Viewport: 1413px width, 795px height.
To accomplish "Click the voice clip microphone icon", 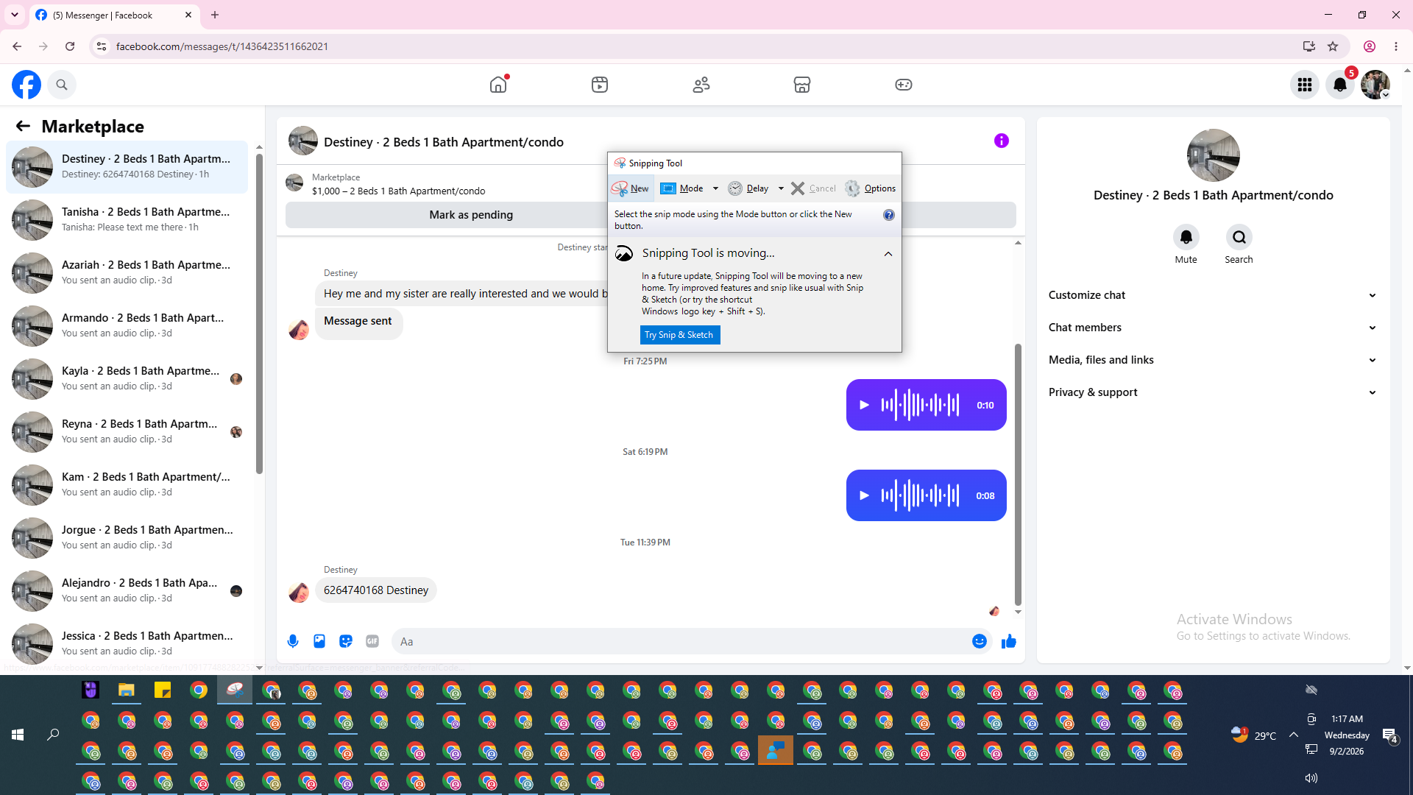I will tap(293, 641).
